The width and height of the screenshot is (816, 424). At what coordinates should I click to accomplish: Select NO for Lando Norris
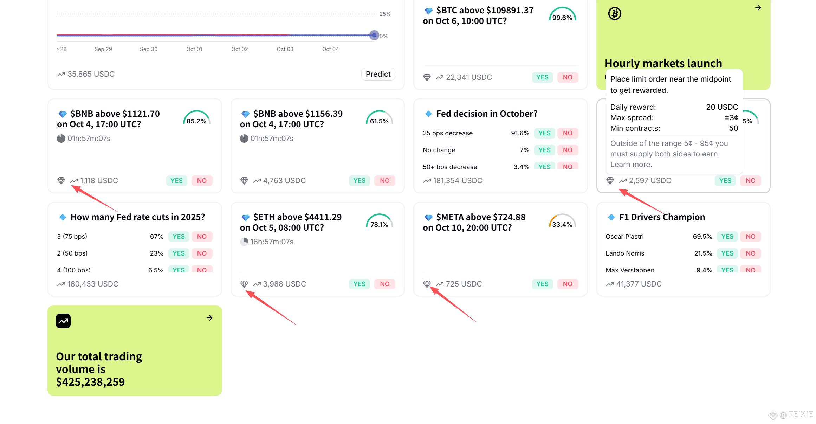coord(750,253)
